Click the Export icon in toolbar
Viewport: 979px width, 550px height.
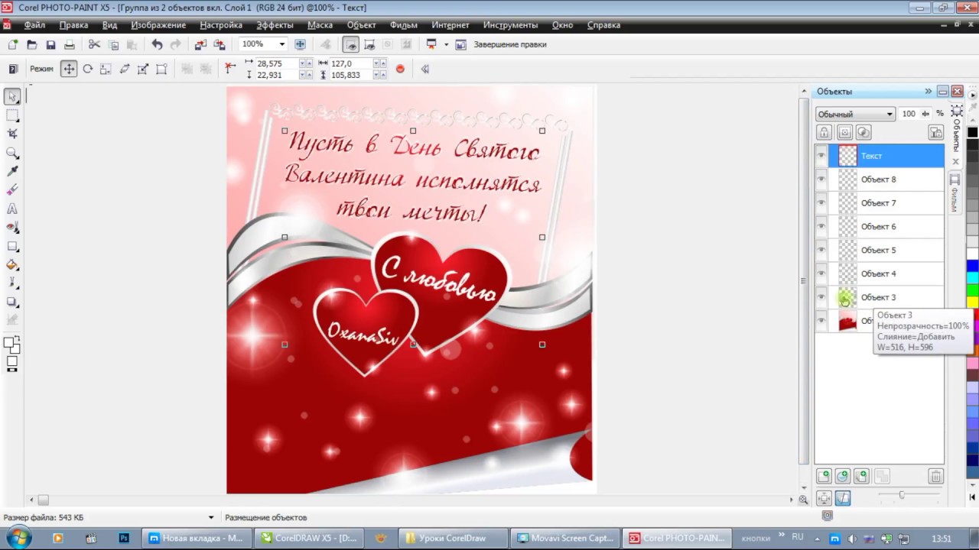pos(220,44)
